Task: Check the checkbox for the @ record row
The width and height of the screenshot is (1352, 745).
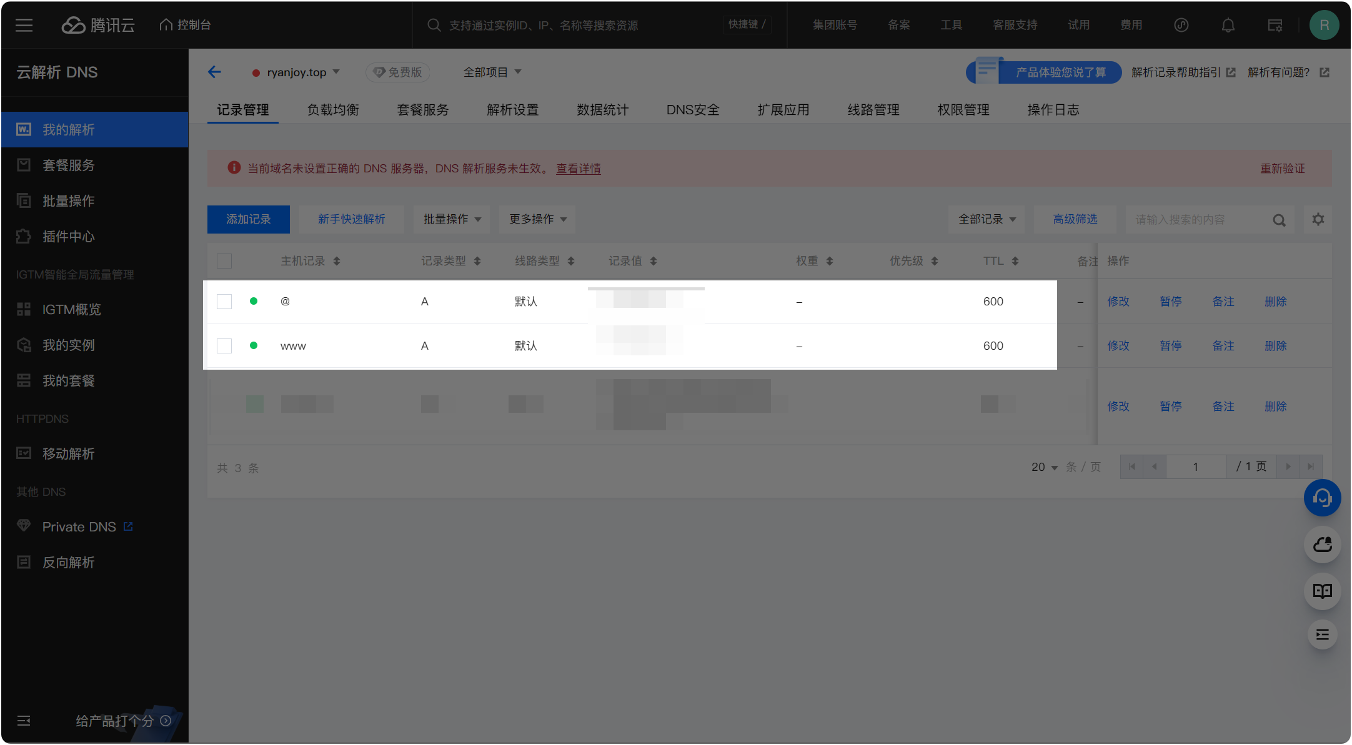Action: (x=224, y=301)
